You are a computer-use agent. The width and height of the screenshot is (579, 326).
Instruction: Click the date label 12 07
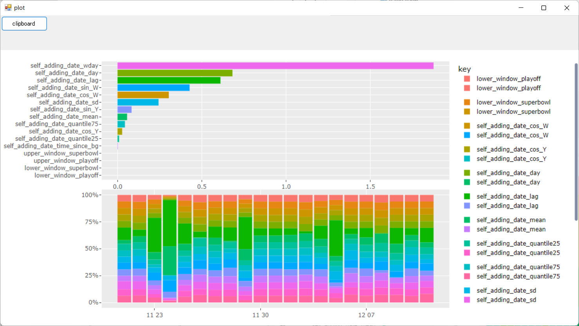[x=366, y=315]
